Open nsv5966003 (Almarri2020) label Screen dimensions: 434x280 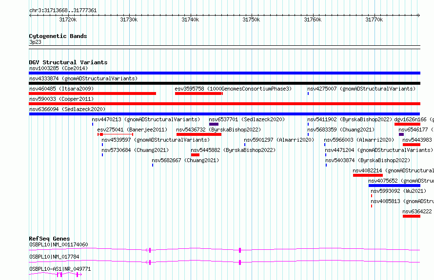359,140
